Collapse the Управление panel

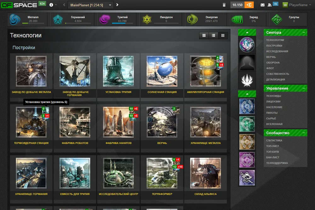tap(304, 88)
